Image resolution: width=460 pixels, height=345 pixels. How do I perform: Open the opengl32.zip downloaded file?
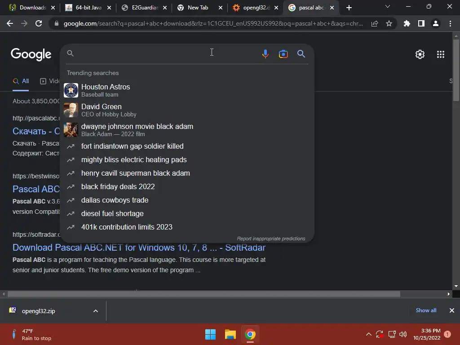tap(38, 311)
